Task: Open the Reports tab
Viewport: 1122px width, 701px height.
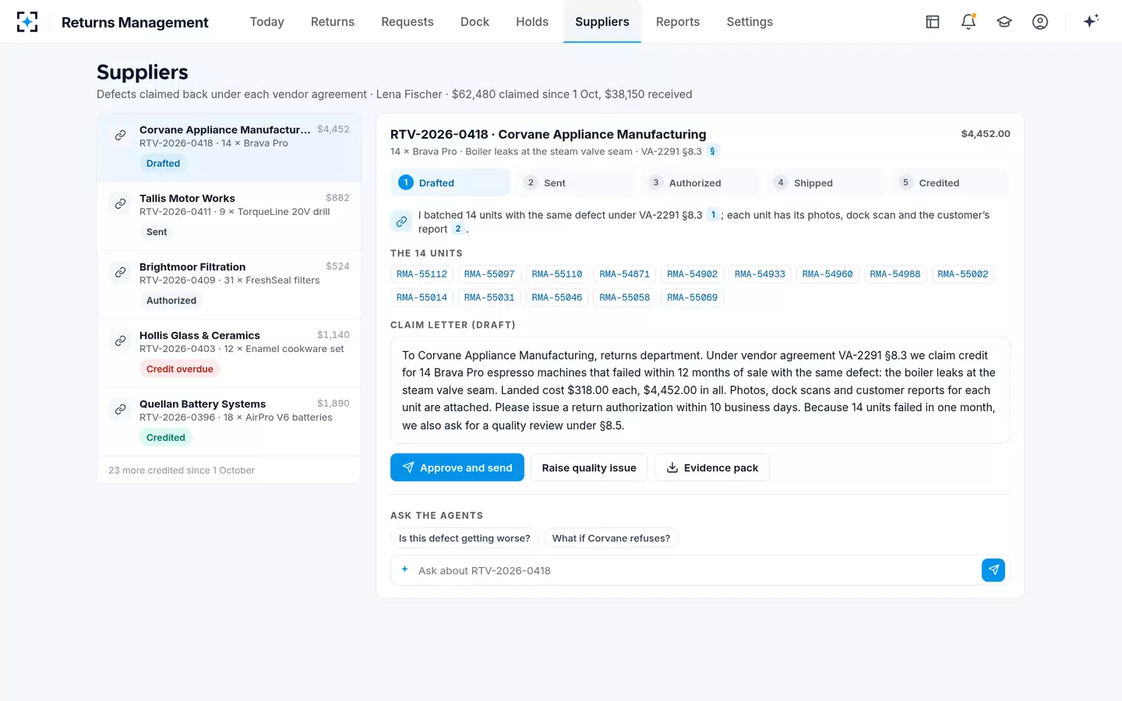Action: 678,22
